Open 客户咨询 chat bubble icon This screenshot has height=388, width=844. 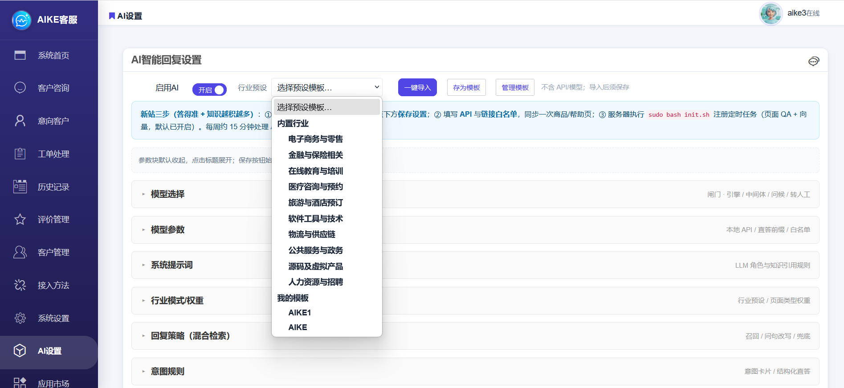point(20,88)
